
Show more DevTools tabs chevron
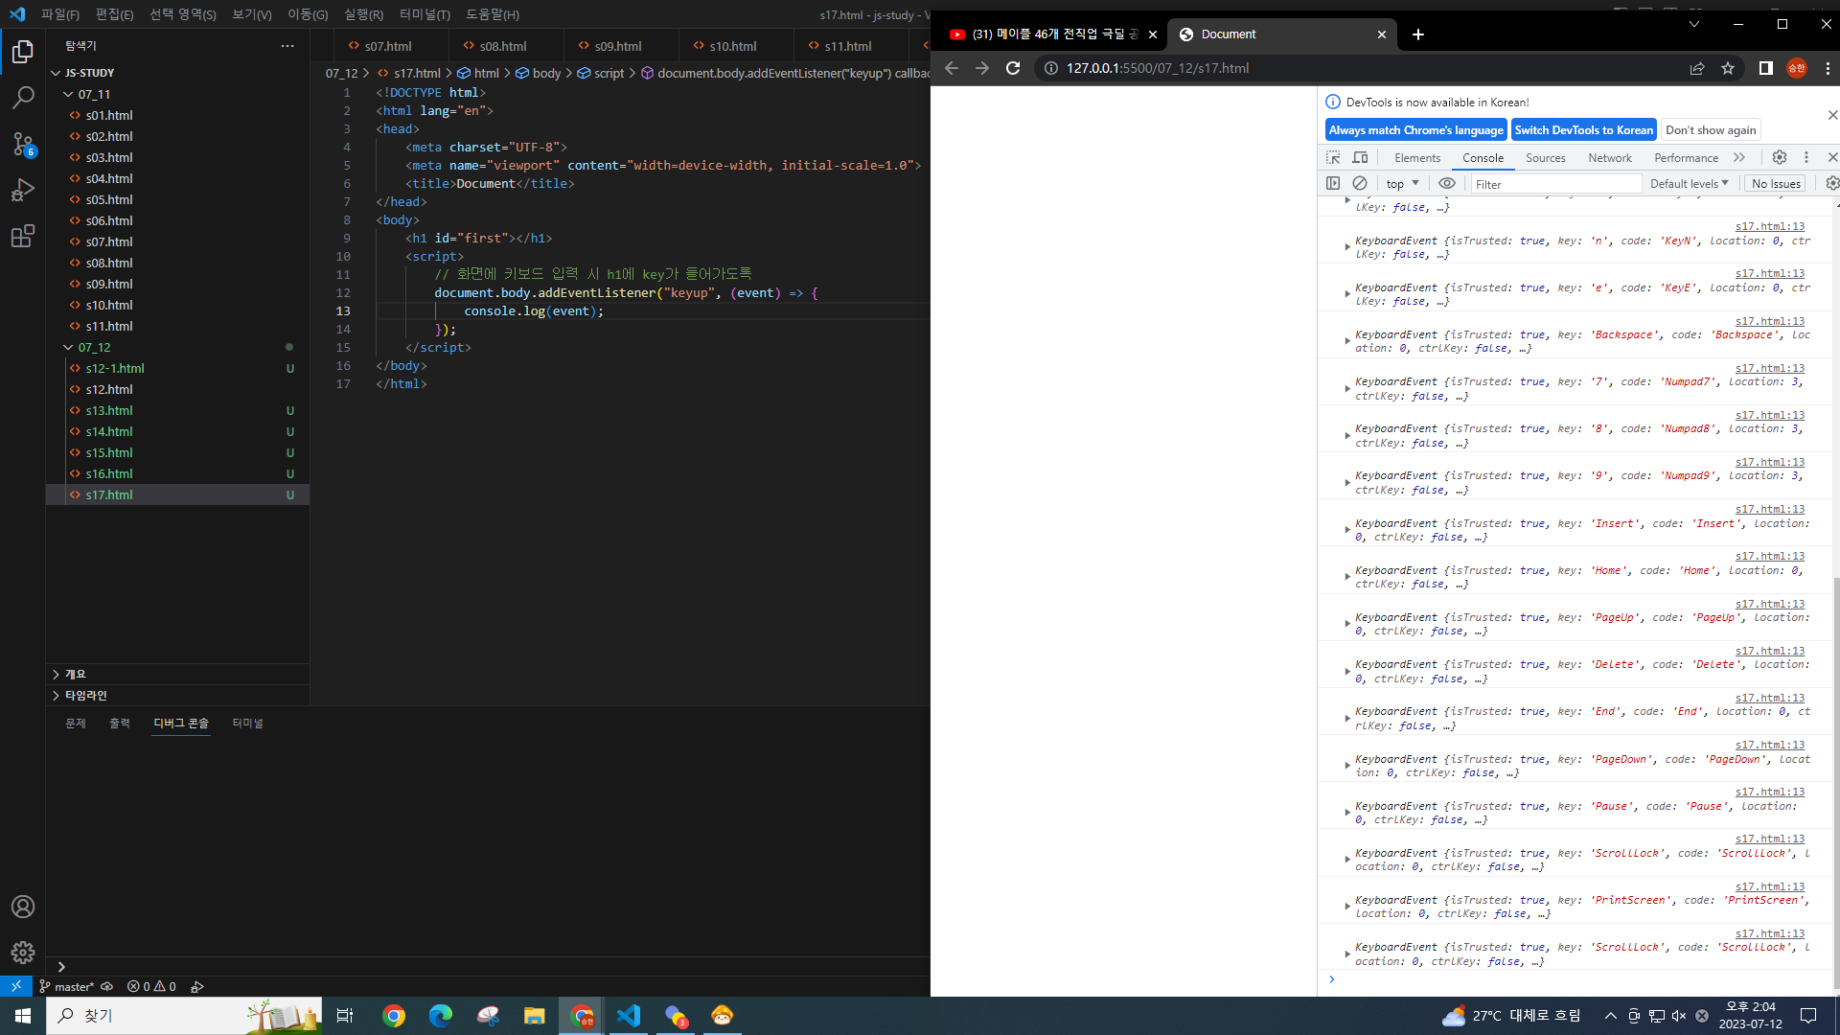coord(1739,157)
